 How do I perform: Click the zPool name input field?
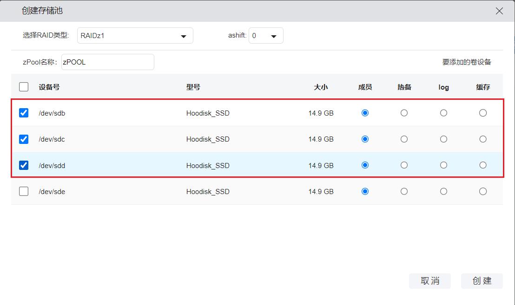[107, 62]
